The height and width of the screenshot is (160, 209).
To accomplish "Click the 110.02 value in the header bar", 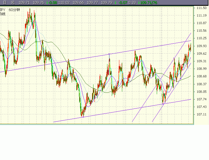I will 64,3.
